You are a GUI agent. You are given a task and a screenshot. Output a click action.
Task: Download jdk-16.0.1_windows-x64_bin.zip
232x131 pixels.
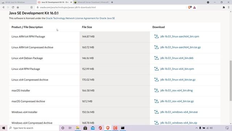coord(179,123)
